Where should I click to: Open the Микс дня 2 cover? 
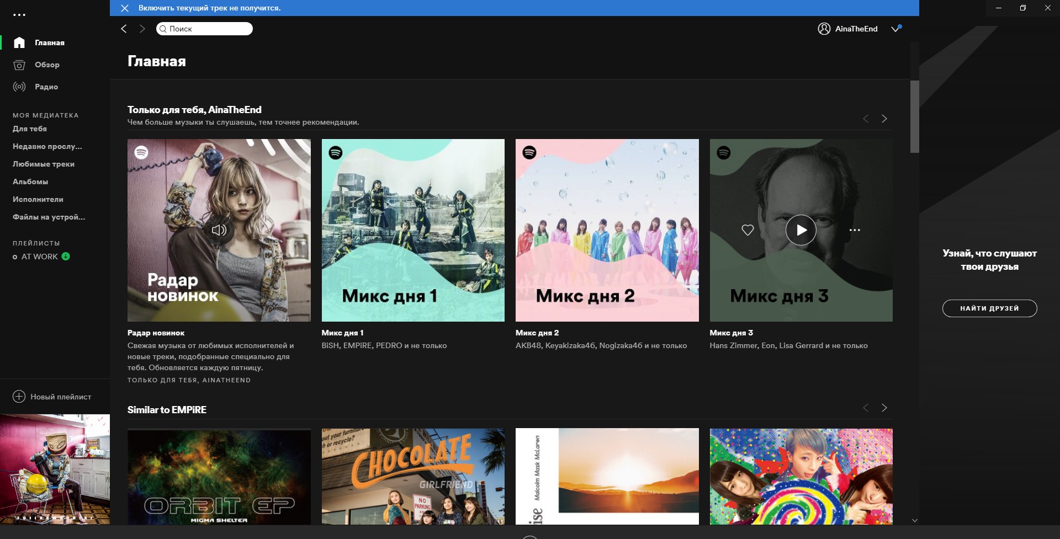tap(607, 230)
